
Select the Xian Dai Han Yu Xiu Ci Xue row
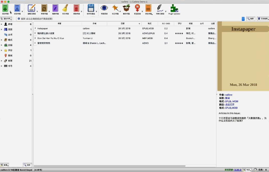point(125,38)
